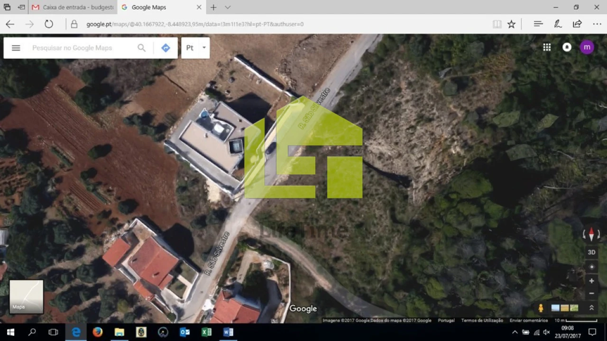Screen dimensions: 607x341
Task: Show my location on the map
Action: 591,267
